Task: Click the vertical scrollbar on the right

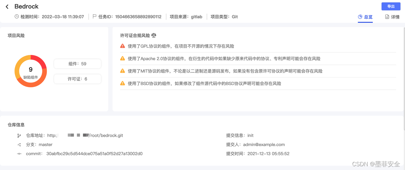Action: click(x=404, y=79)
